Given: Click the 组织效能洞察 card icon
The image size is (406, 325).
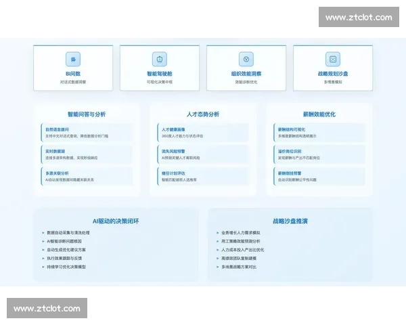Looking at the screenshot, I should click(246, 59).
